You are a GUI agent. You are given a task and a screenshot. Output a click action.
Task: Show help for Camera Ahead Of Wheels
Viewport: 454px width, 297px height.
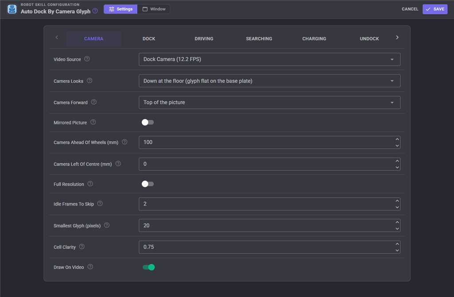tap(125, 142)
